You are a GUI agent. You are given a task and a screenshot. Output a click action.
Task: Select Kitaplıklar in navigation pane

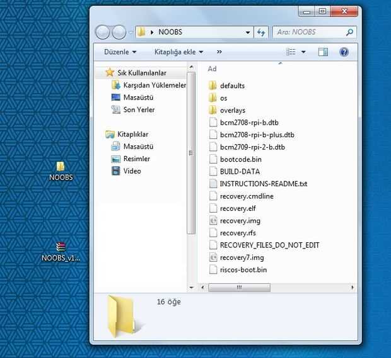pyautogui.click(x=132, y=134)
